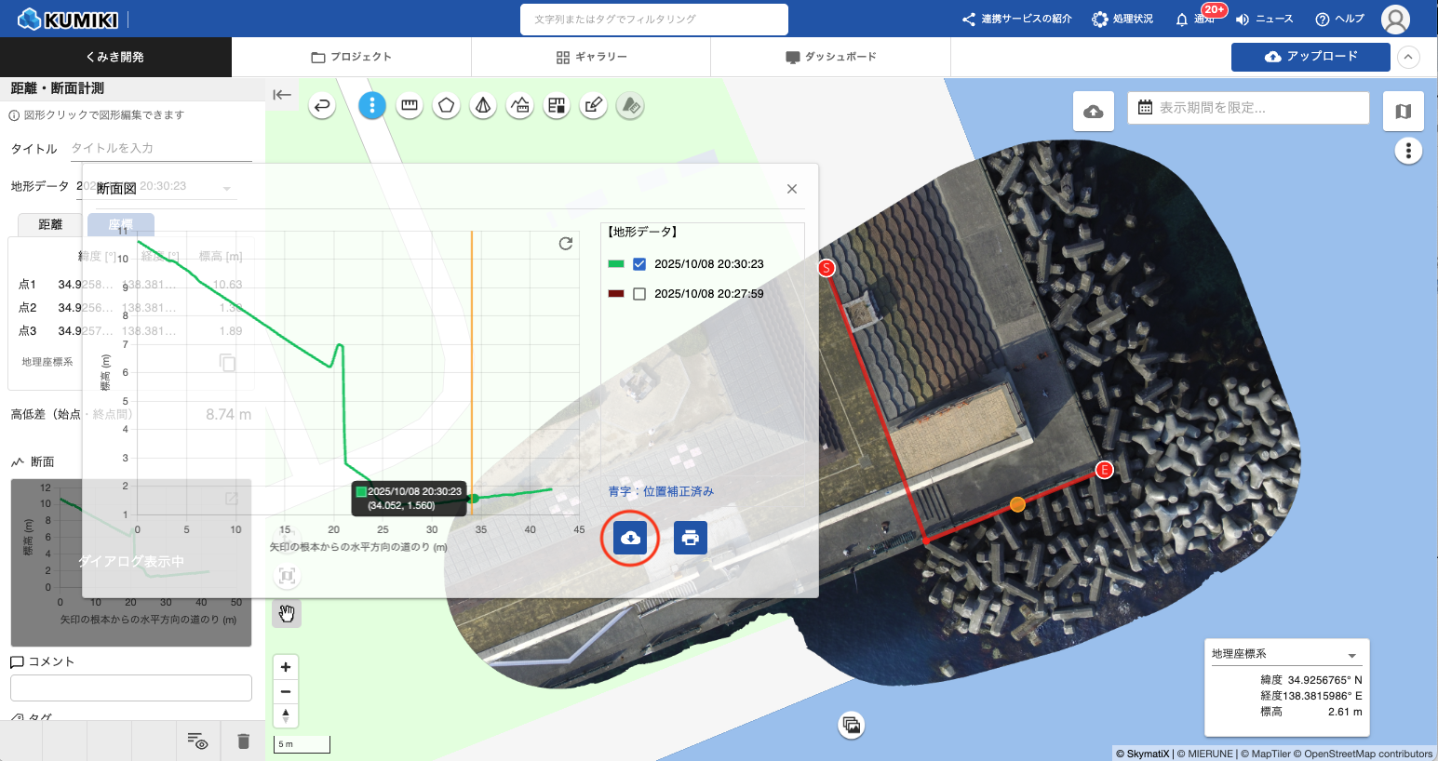This screenshot has width=1438, height=761.
Task: Select the polygon area measurement tool
Action: point(447,106)
